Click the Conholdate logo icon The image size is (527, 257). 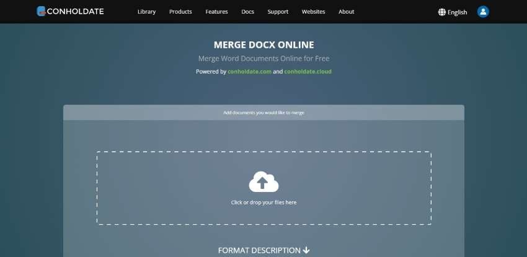point(41,11)
